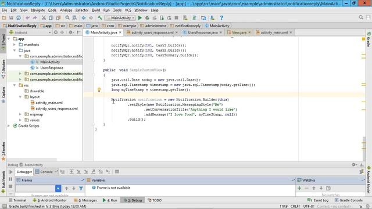
Task: Click the Cut scissors icon
Action: [44, 18]
